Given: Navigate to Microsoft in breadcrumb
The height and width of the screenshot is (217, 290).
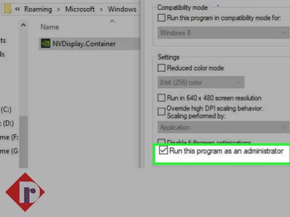Looking at the screenshot, I should click(x=80, y=9).
